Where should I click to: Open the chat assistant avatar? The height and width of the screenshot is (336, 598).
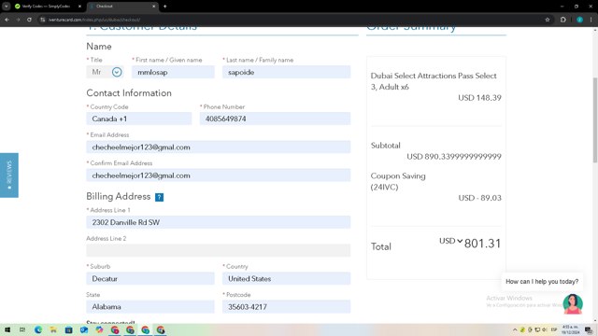click(x=573, y=303)
